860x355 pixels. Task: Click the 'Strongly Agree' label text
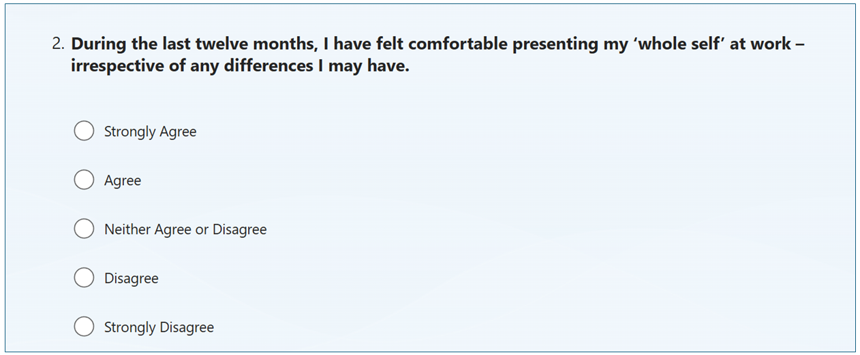150,132
